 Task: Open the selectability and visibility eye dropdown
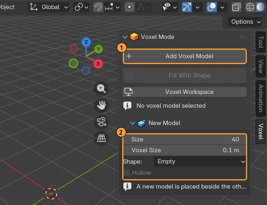(x=170, y=7)
